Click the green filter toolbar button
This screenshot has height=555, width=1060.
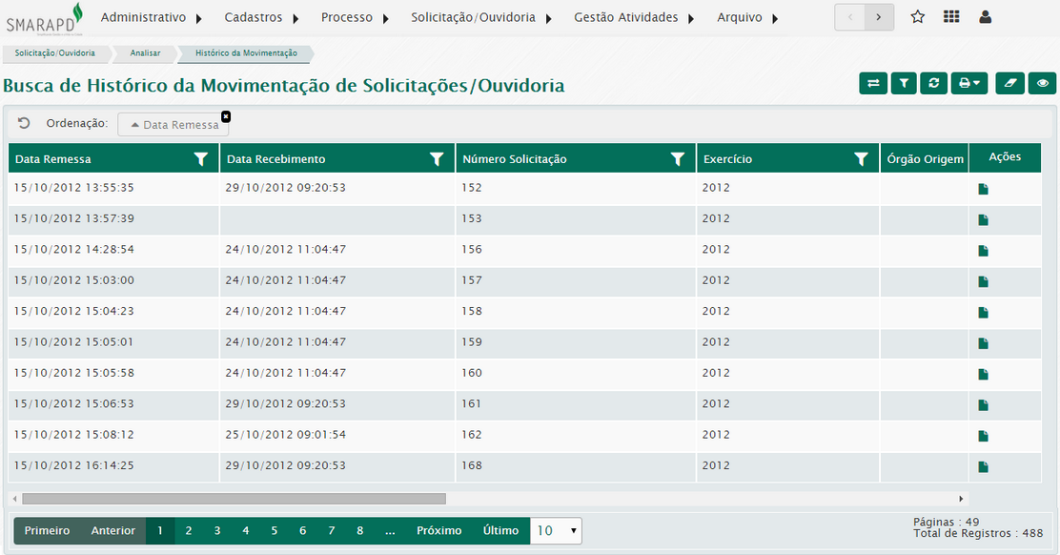point(903,84)
